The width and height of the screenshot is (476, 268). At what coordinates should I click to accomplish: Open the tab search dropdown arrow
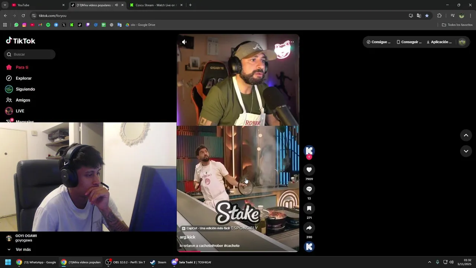point(5,5)
